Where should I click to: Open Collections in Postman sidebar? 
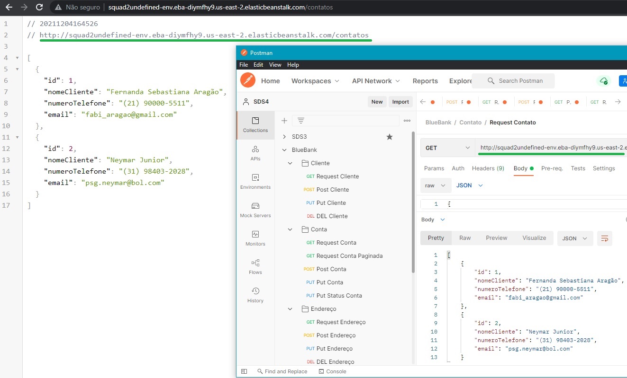pos(255,125)
